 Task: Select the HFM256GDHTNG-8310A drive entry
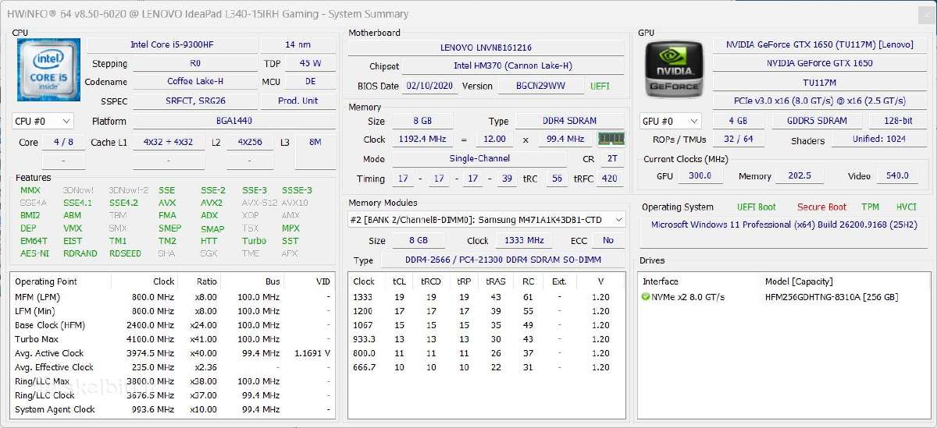click(x=831, y=297)
